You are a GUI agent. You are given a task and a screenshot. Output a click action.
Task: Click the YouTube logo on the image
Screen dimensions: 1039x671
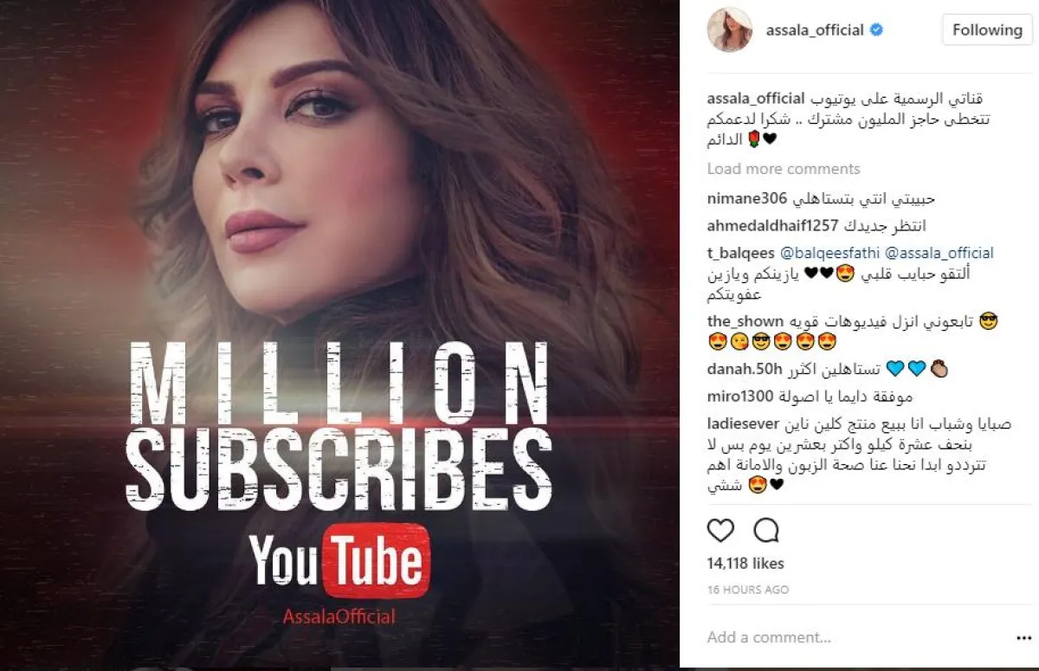[x=339, y=560]
